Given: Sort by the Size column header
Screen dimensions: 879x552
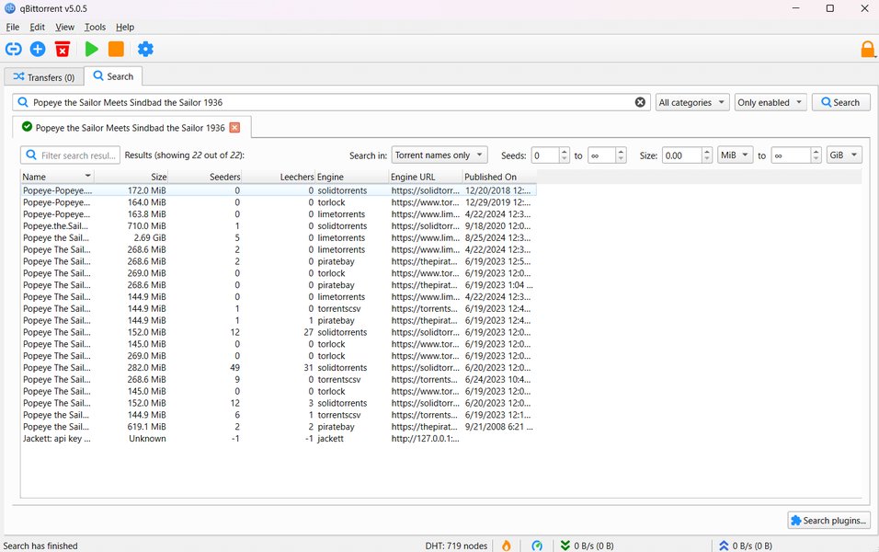Looking at the screenshot, I should (131, 177).
